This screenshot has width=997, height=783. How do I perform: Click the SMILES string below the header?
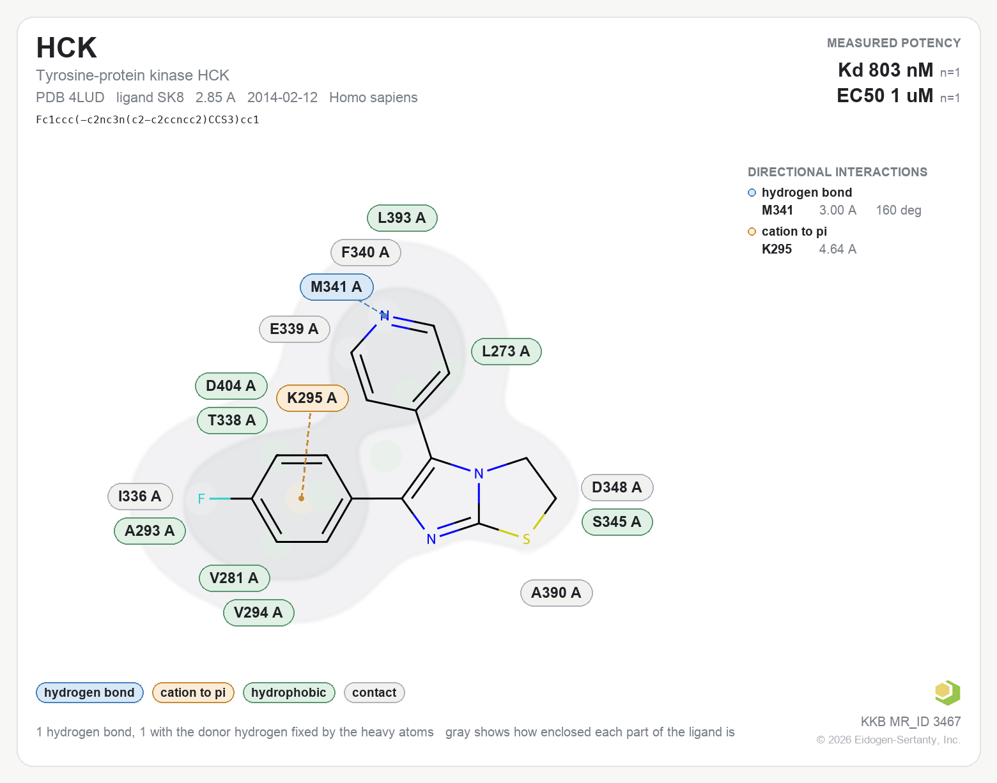pyautogui.click(x=148, y=119)
